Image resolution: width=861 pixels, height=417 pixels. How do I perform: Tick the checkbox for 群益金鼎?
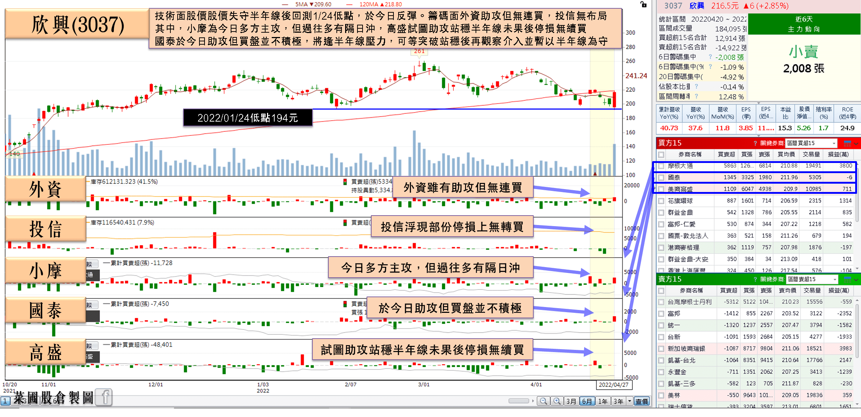[661, 212]
